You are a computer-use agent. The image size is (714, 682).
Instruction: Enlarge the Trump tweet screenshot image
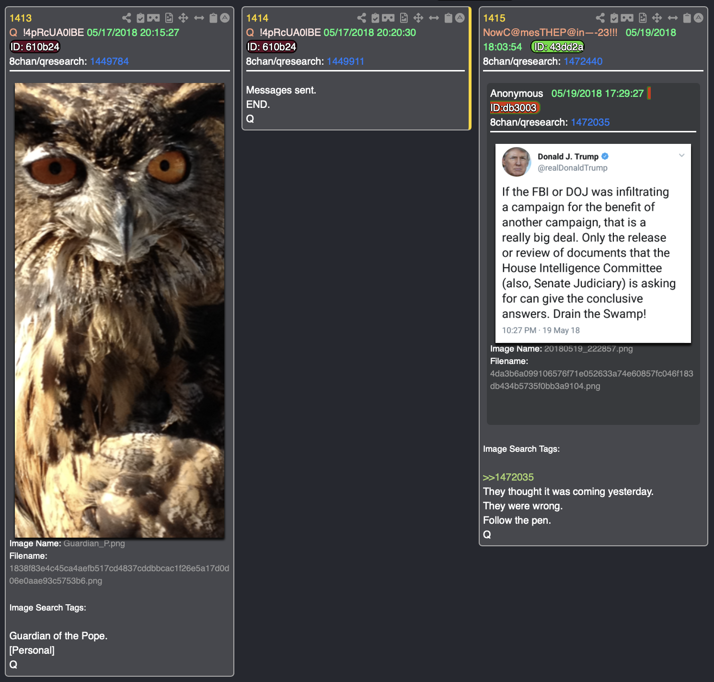pyautogui.click(x=593, y=243)
